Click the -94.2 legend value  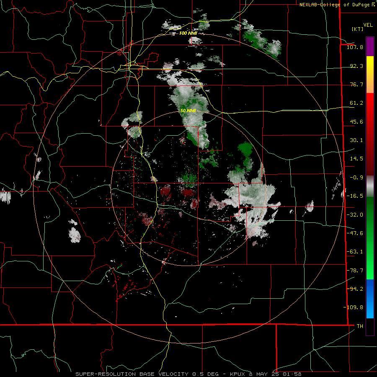tap(355, 289)
